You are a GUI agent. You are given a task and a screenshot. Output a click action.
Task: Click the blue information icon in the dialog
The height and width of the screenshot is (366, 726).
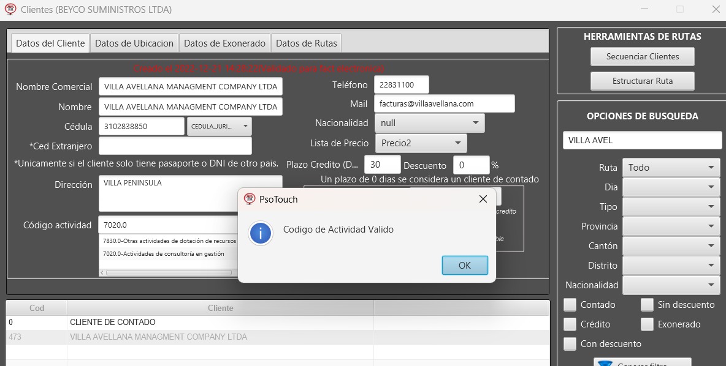point(261,233)
